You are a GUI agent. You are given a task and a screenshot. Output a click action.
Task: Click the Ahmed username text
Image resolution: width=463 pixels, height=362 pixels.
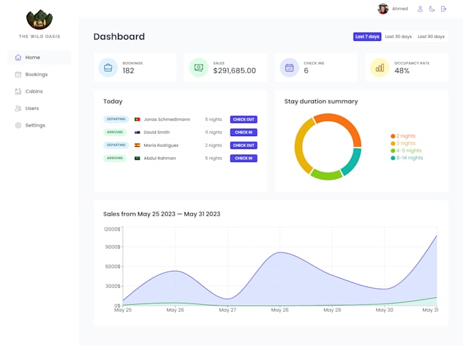[x=400, y=9]
